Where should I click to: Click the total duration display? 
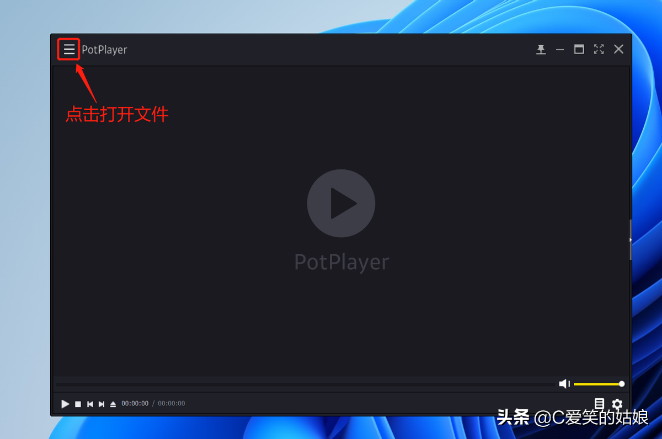tap(172, 404)
